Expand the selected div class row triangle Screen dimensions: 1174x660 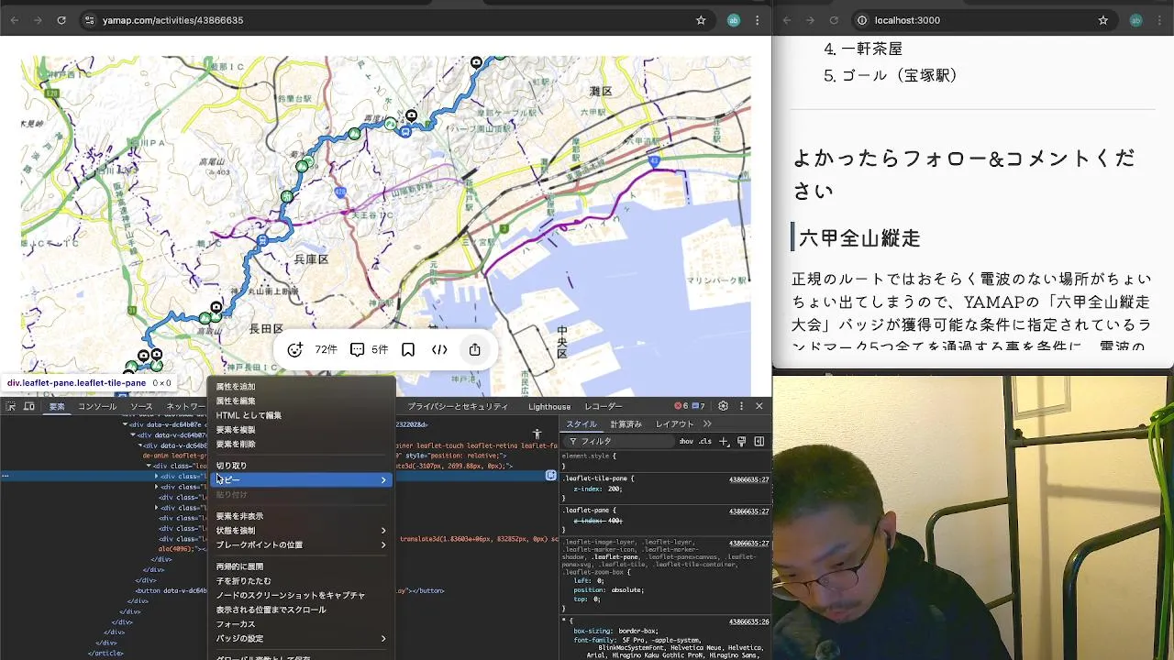[x=157, y=476]
